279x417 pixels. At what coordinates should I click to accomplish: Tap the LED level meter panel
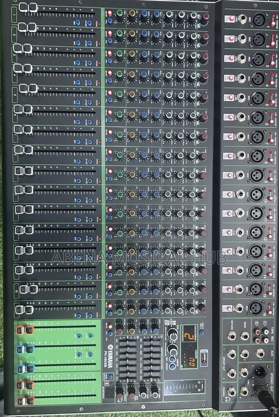click(x=184, y=387)
